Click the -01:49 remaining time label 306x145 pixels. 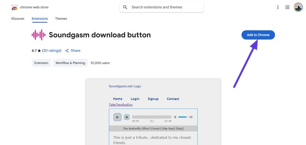click(x=168, y=121)
